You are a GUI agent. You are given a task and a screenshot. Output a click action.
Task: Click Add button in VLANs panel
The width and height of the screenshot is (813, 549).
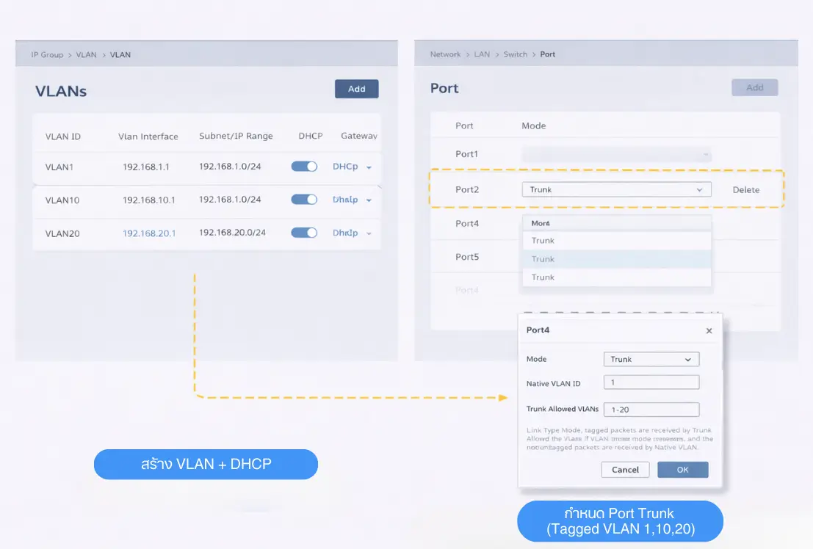(356, 89)
